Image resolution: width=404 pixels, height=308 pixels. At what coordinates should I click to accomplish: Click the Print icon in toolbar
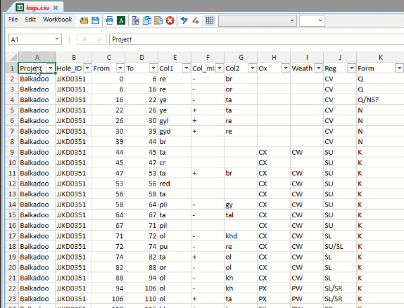110,21
